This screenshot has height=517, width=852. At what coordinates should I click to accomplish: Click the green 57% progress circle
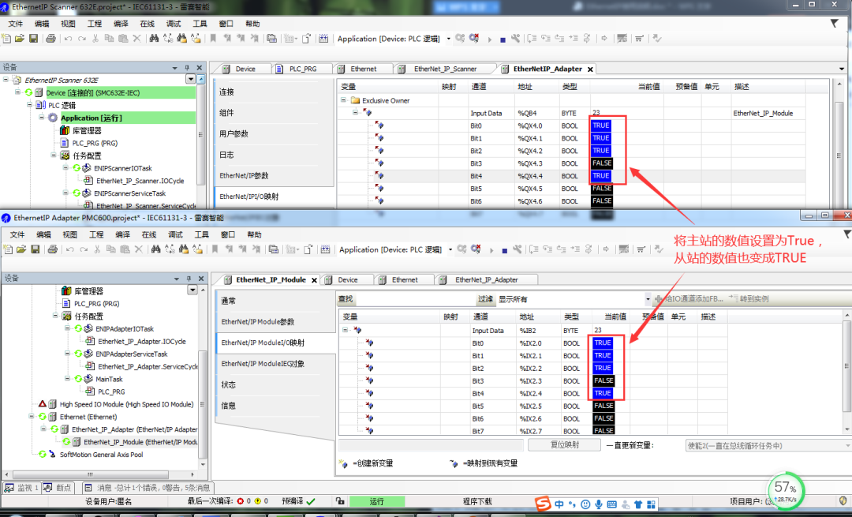787,490
